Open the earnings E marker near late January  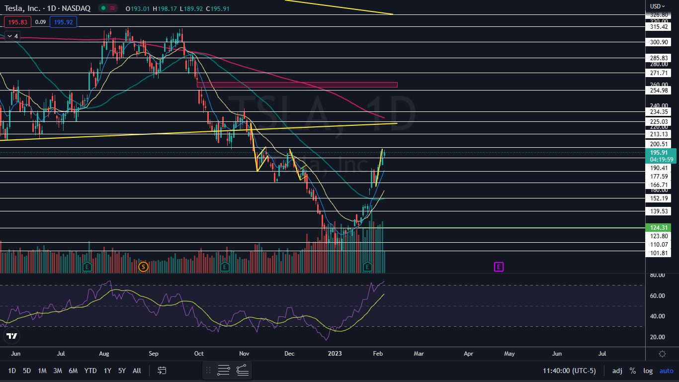pos(368,267)
